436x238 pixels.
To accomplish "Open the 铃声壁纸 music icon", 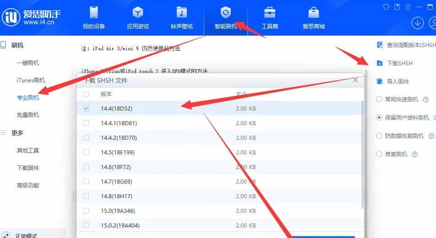I will [182, 12].
